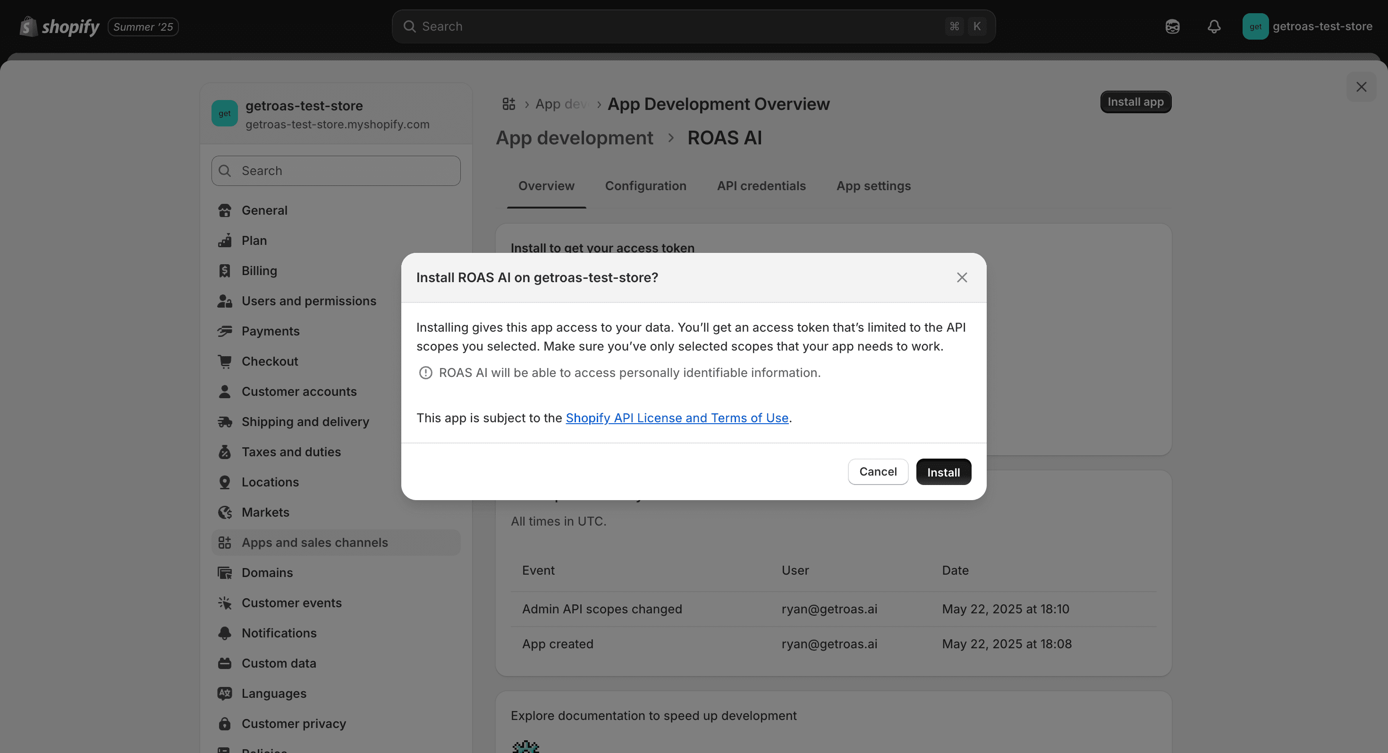Switch to the Configuration tab

[645, 186]
